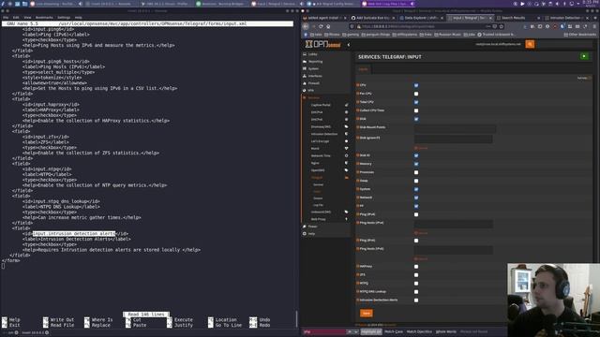Click the Intrusion Detection shield icon
The width and height of the screenshot is (600, 337).
(x=346, y=134)
